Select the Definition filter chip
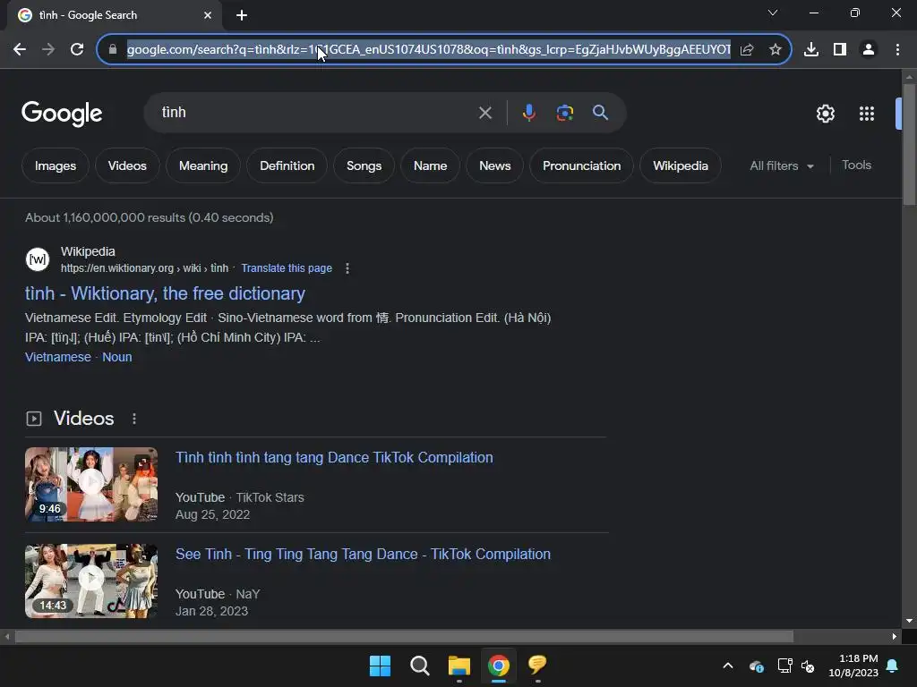 point(287,165)
